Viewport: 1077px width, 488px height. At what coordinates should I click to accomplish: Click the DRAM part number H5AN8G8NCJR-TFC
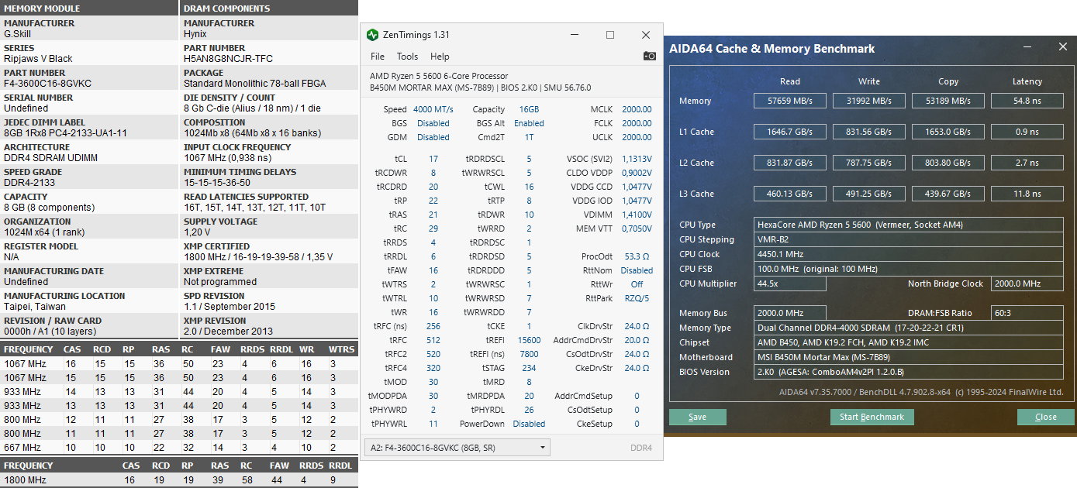[228, 59]
